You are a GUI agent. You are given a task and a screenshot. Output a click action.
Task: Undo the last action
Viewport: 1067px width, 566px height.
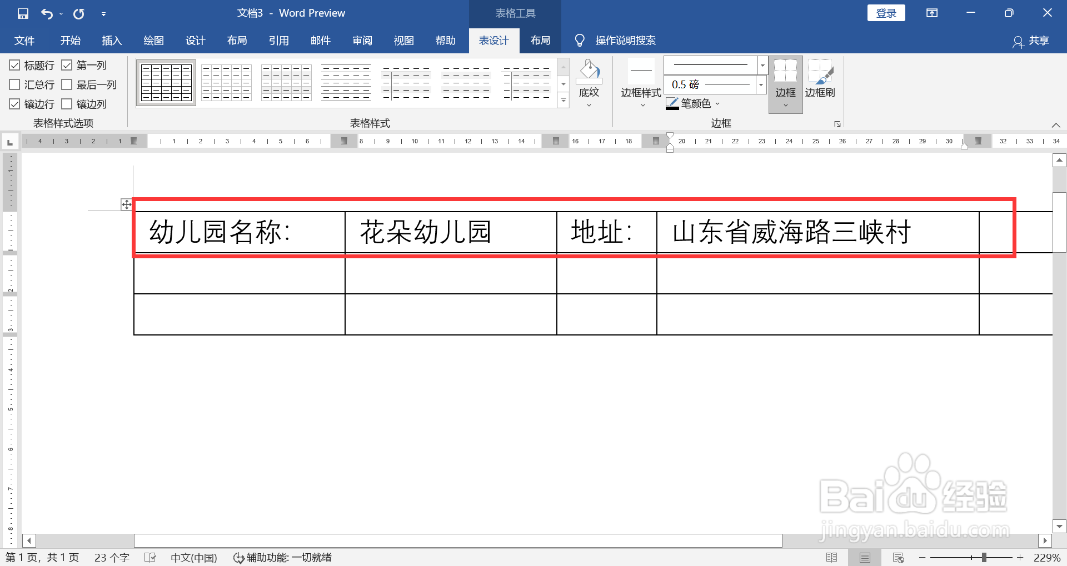pos(47,13)
